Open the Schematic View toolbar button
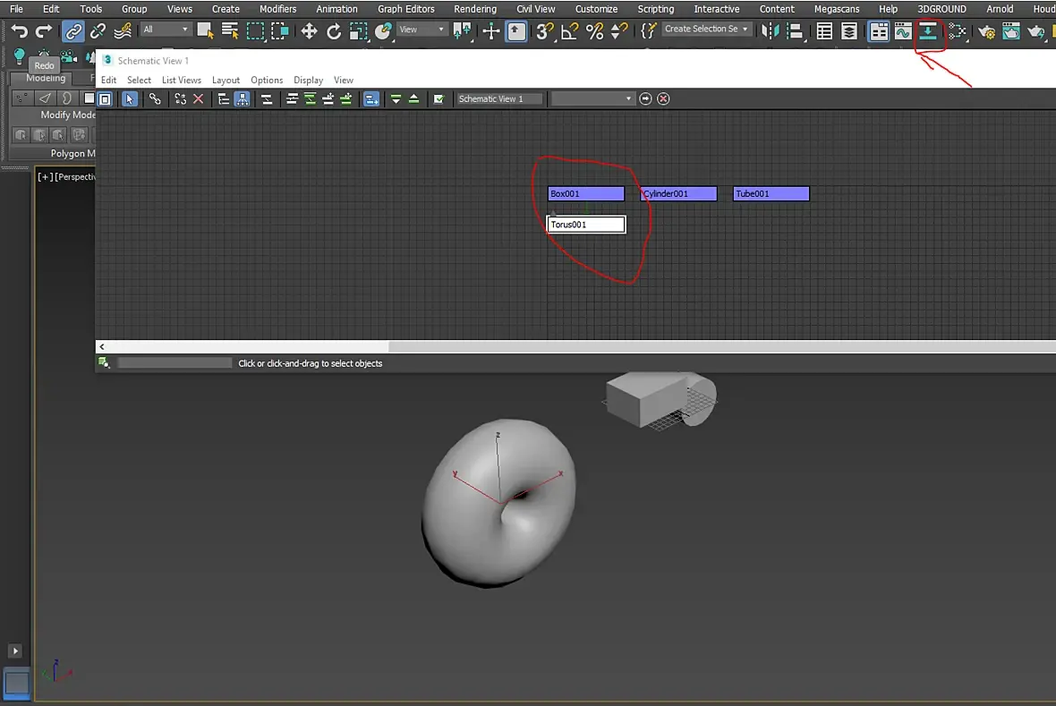The image size is (1056, 706). 928,31
